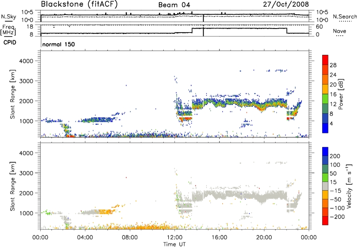The image size is (357, 247).
Task: Select the '1000' range tick of the velocity panel
Action: pyautogui.click(x=26, y=213)
